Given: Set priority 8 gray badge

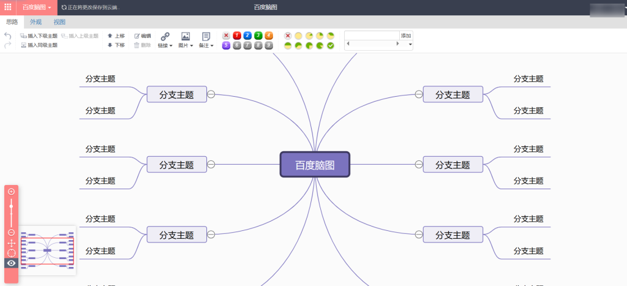Looking at the screenshot, I should tap(258, 45).
